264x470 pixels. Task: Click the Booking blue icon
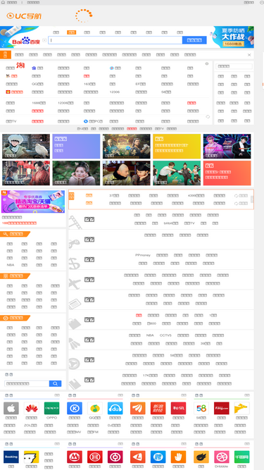11,457
